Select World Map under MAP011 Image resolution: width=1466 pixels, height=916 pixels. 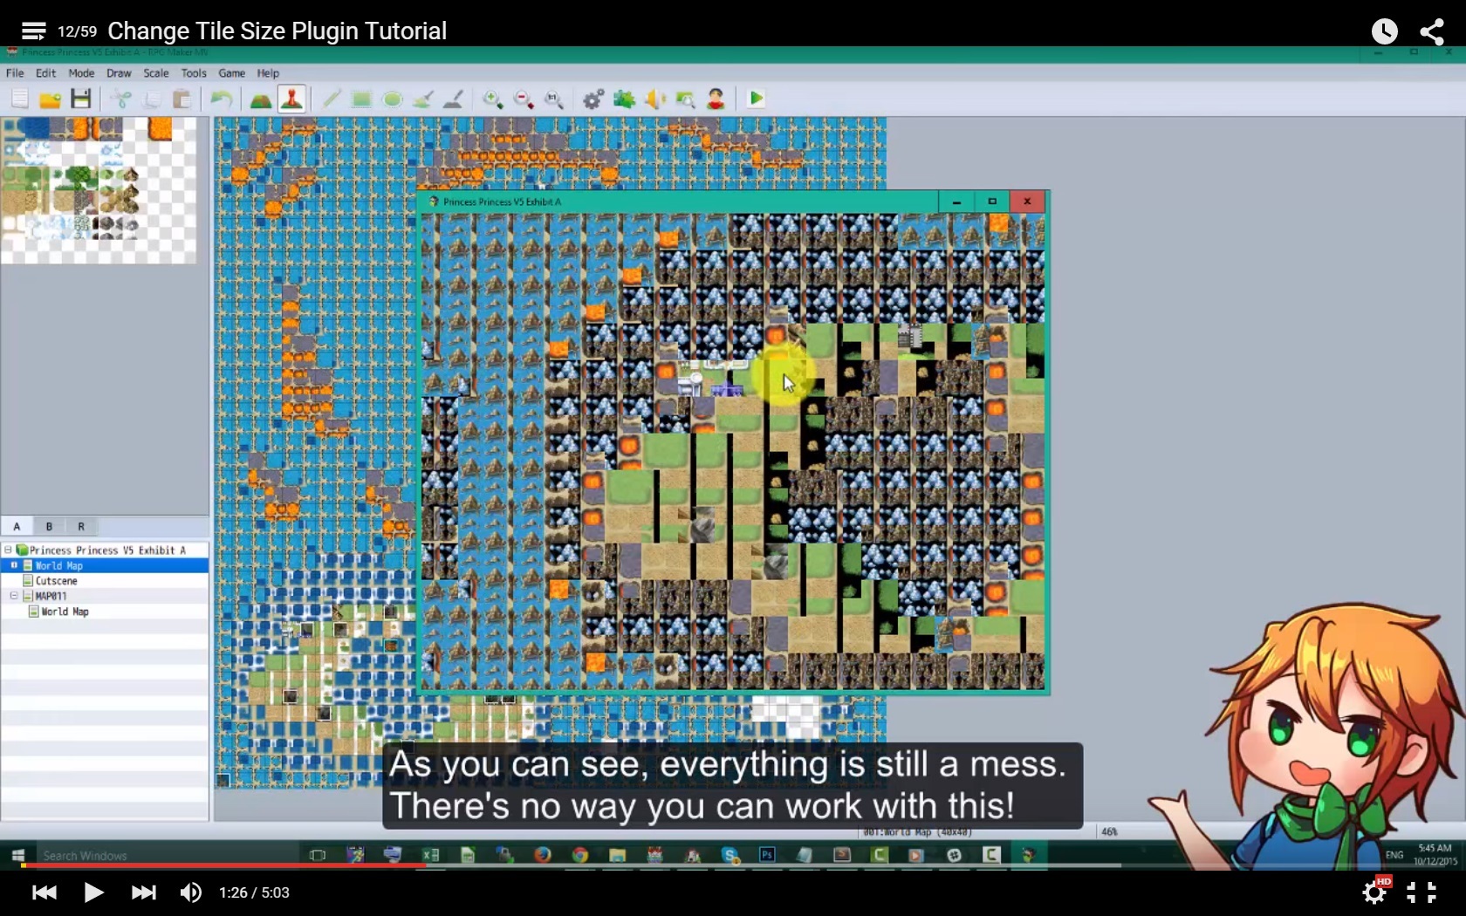pyautogui.click(x=65, y=612)
